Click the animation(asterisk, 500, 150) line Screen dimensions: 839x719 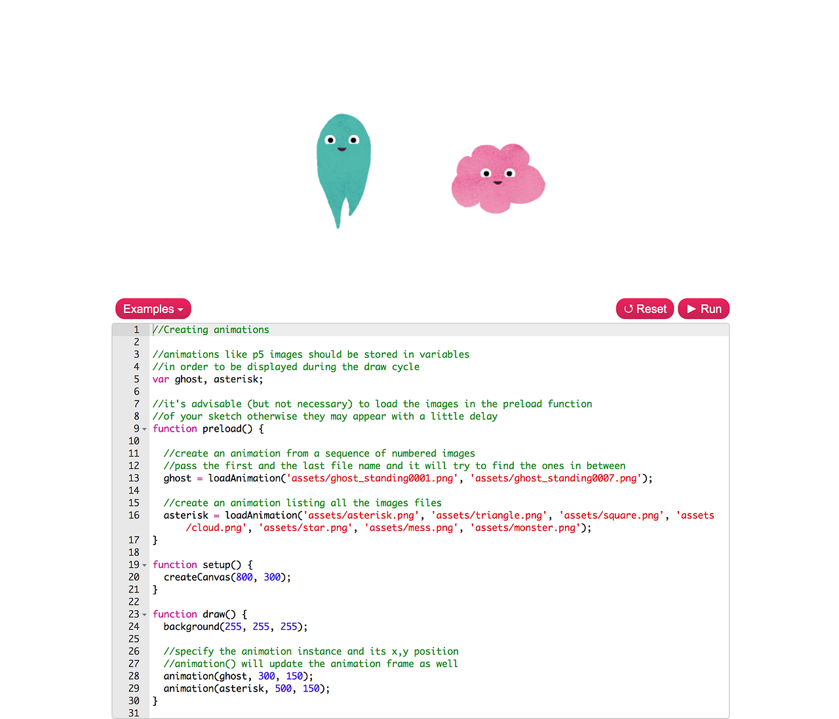coord(246,688)
